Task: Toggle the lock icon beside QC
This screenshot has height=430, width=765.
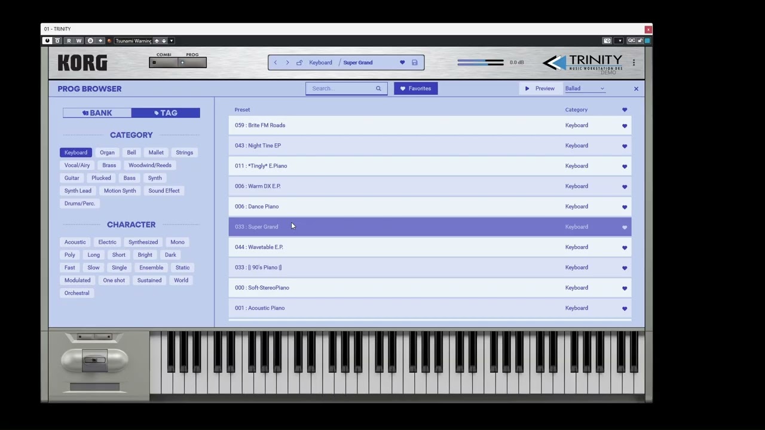Action: coord(639,41)
